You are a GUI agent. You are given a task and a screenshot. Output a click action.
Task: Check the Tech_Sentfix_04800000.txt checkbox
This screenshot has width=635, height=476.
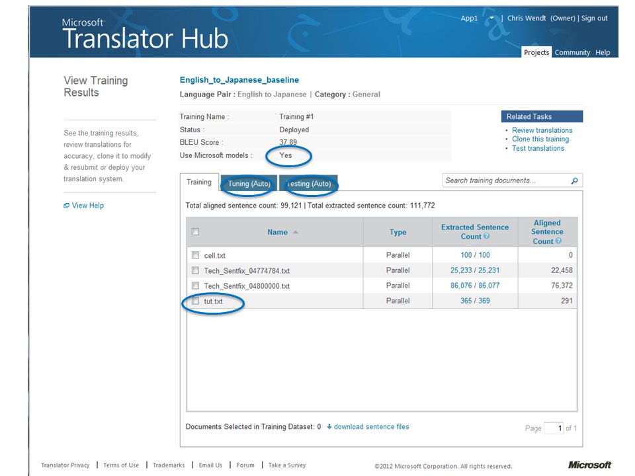click(x=195, y=286)
